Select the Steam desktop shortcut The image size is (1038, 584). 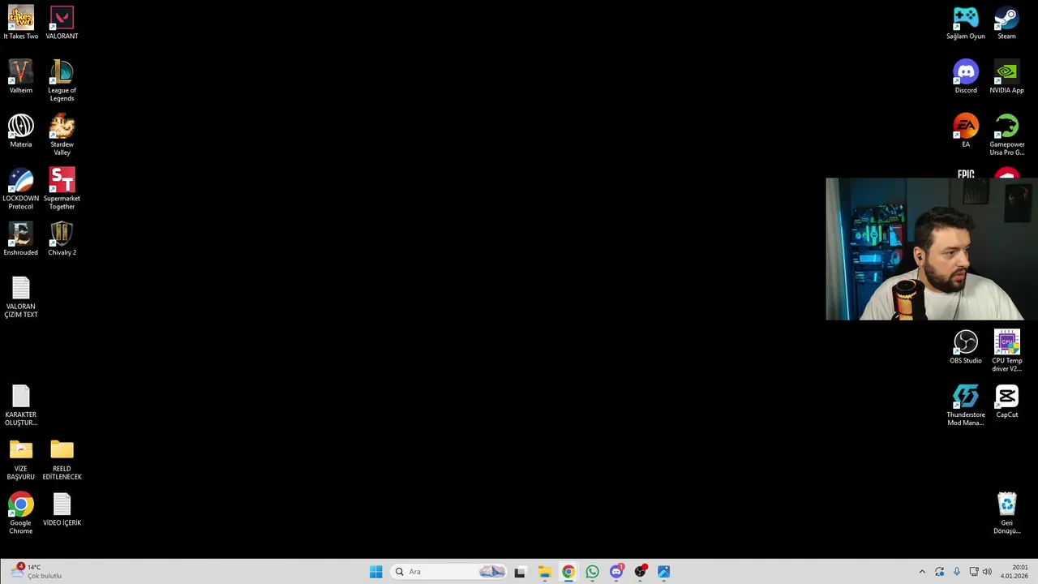coord(1006,23)
